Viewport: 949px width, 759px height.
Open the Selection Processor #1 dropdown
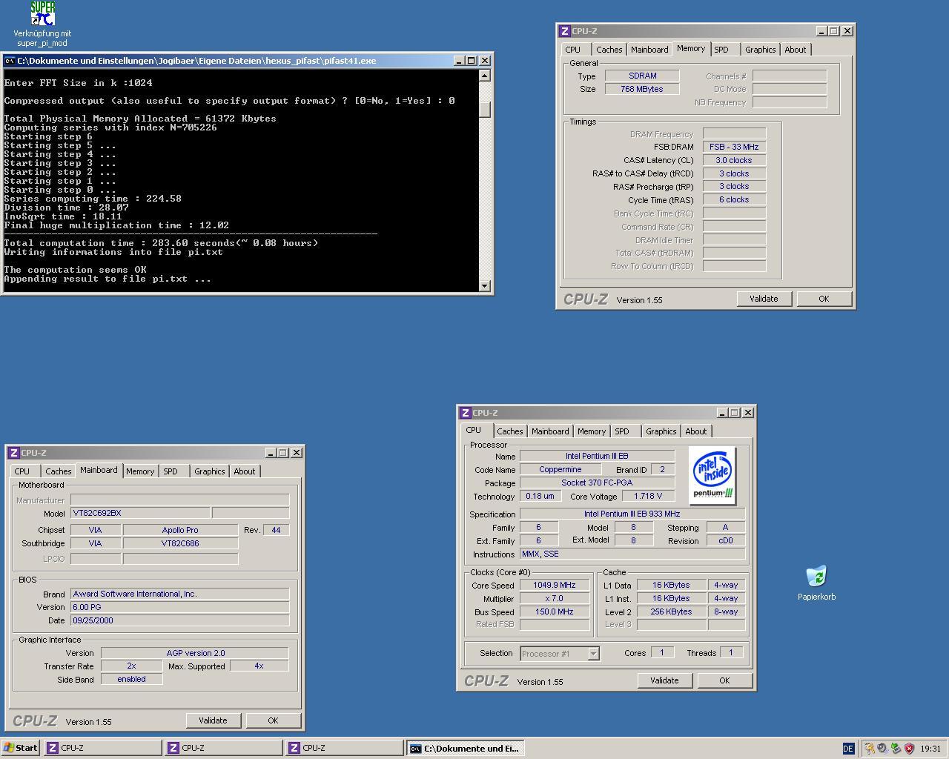point(593,654)
